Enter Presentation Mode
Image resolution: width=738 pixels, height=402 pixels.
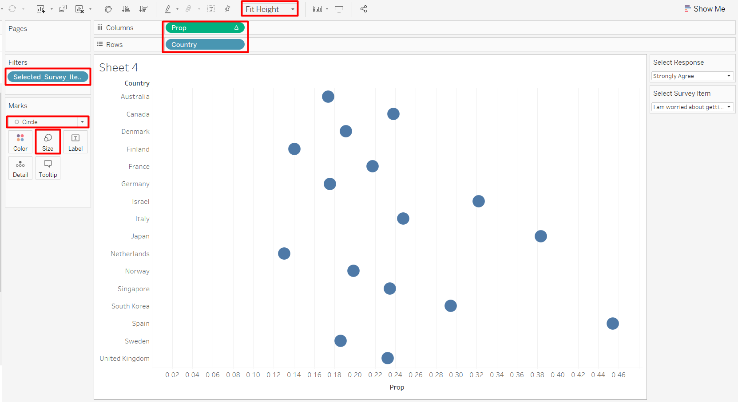tap(339, 9)
